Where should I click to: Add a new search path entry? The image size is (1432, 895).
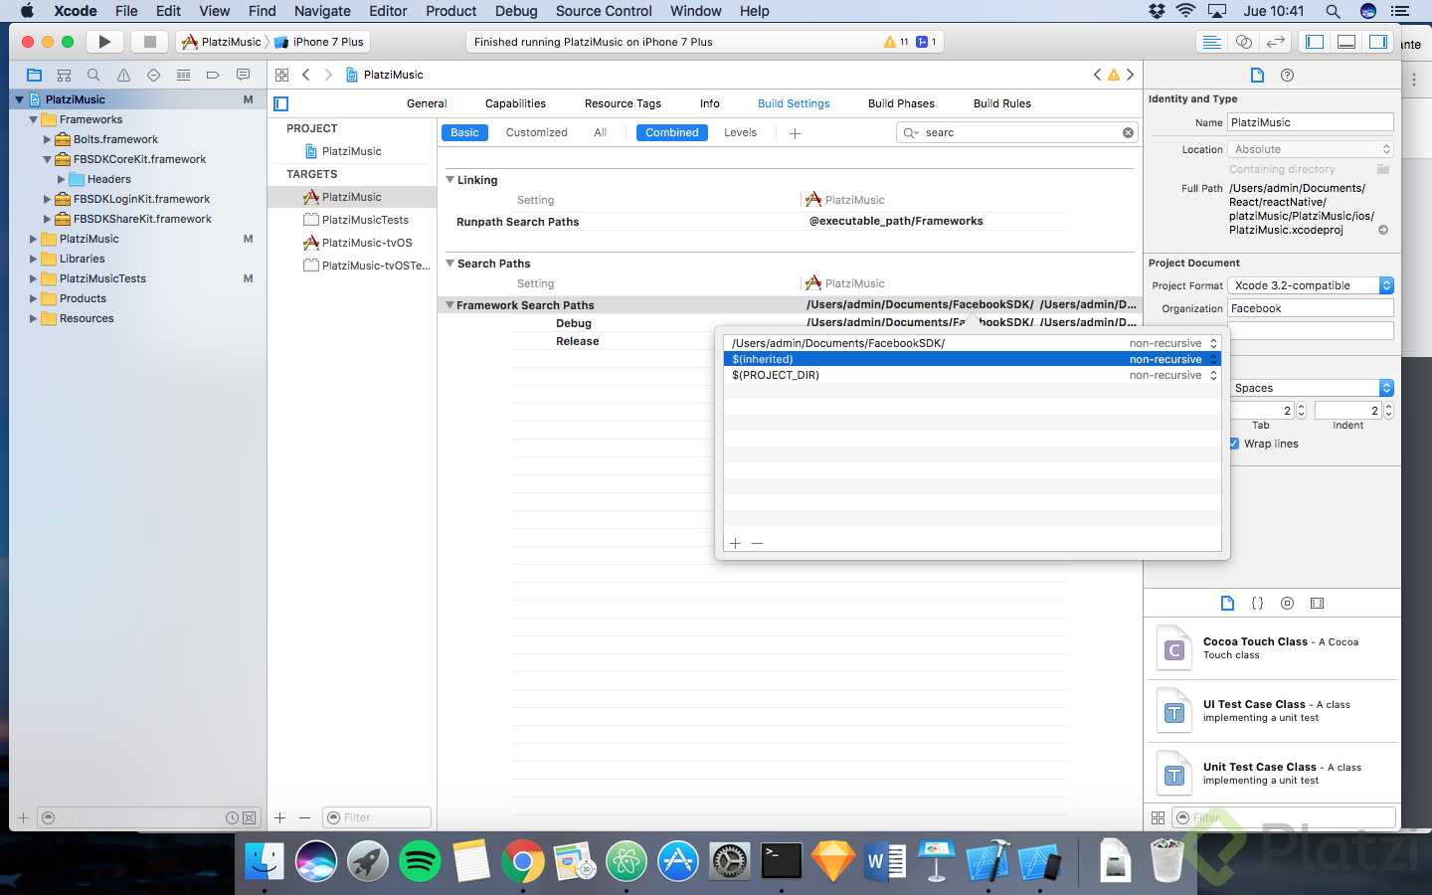click(x=735, y=543)
